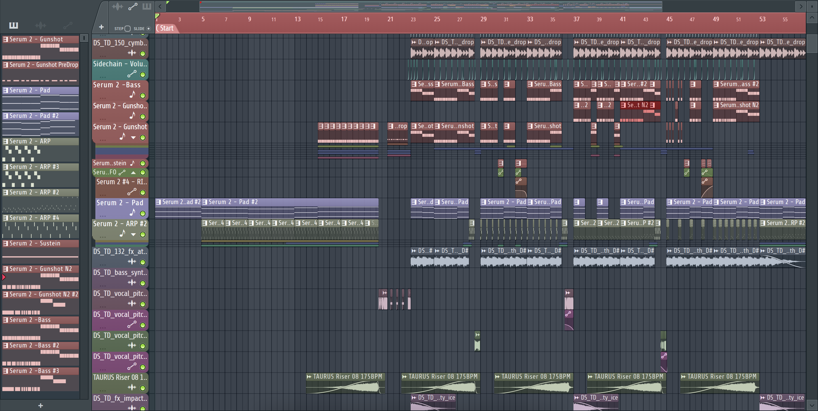Click note icon on Serum 2 - Gunsho track
This screenshot has height=411, width=818.
click(132, 115)
